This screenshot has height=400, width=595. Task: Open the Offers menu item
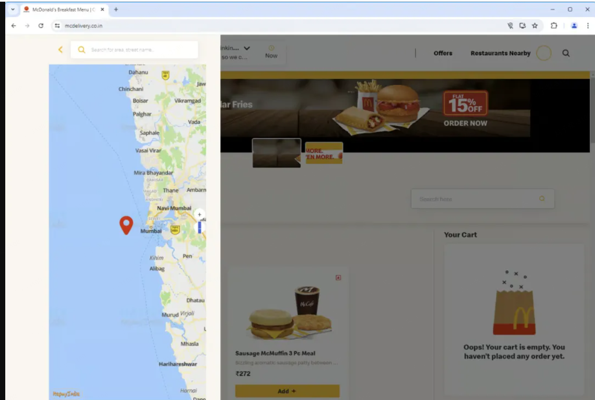tap(443, 53)
